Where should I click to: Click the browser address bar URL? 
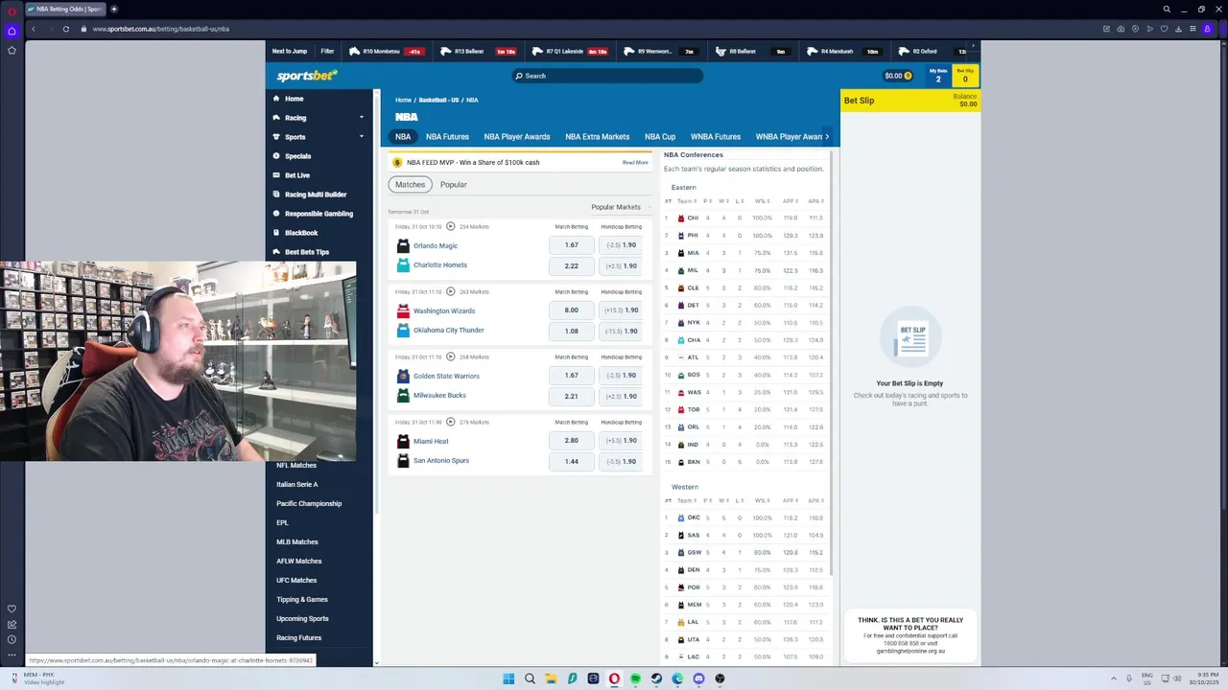coord(161,29)
